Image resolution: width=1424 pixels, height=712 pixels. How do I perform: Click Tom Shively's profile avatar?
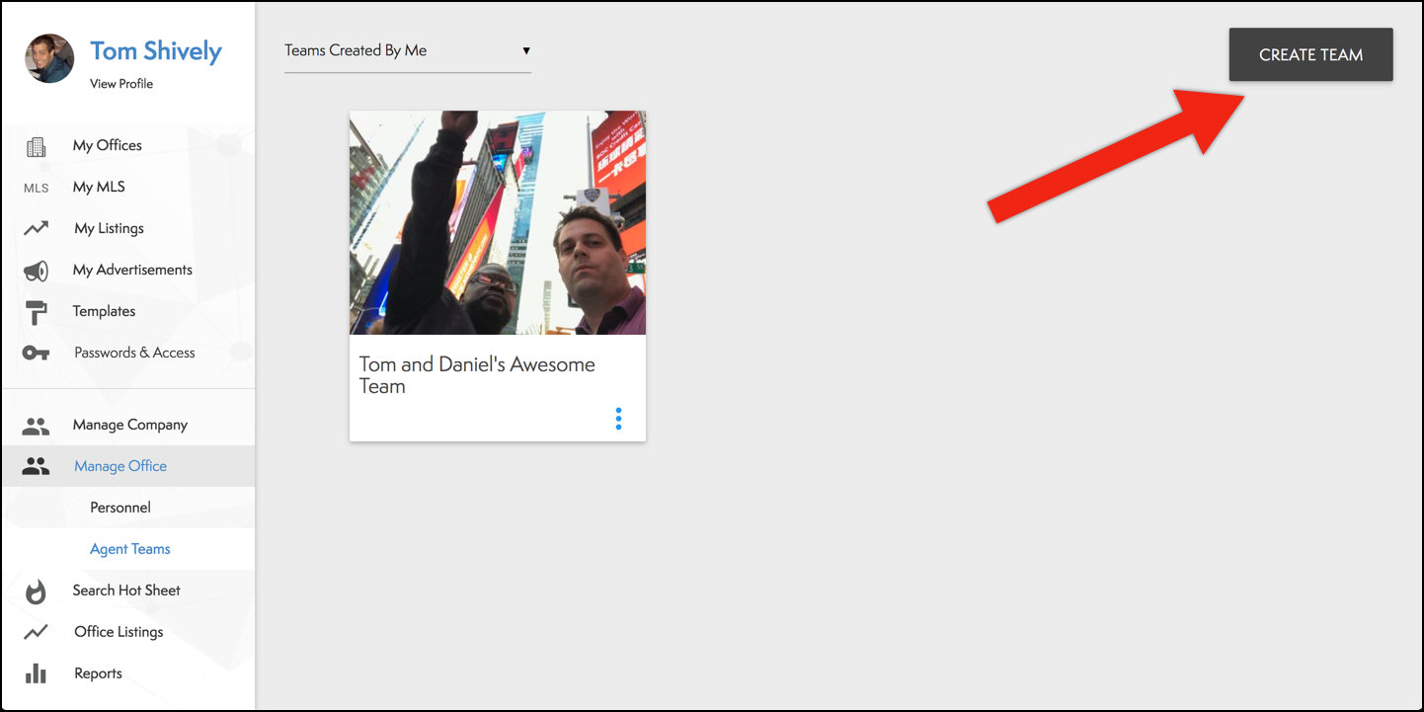49,59
